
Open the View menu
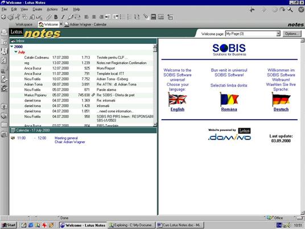point(24,9)
